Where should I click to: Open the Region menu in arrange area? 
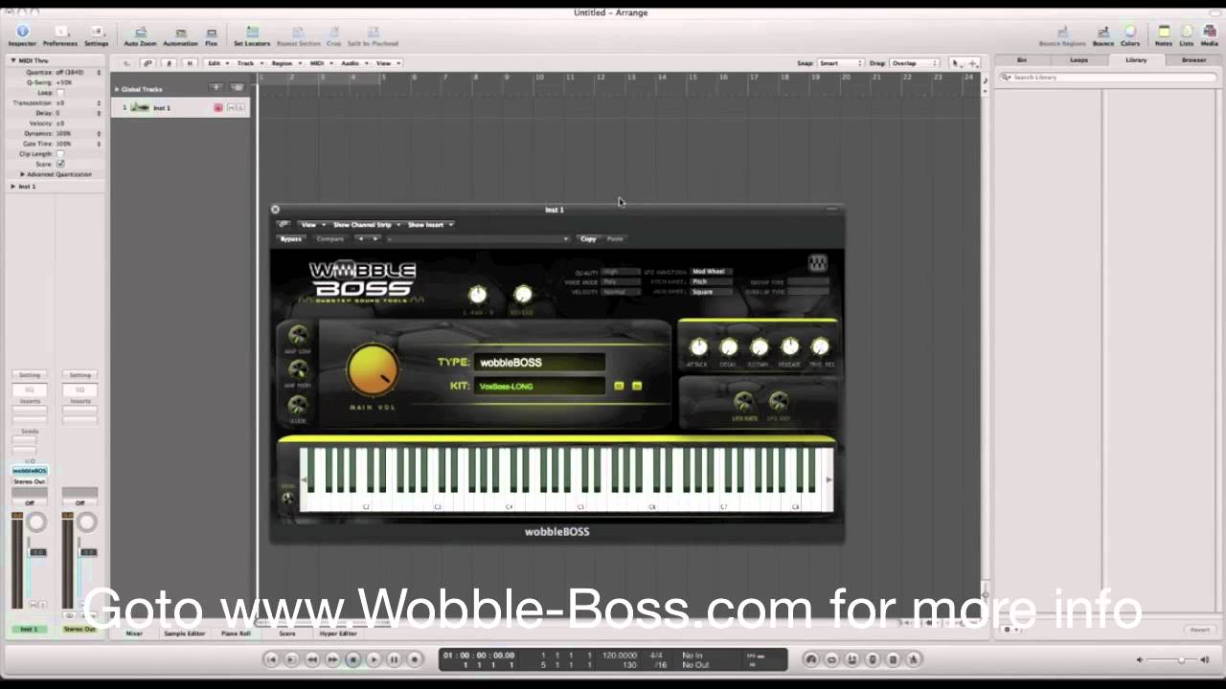click(285, 63)
